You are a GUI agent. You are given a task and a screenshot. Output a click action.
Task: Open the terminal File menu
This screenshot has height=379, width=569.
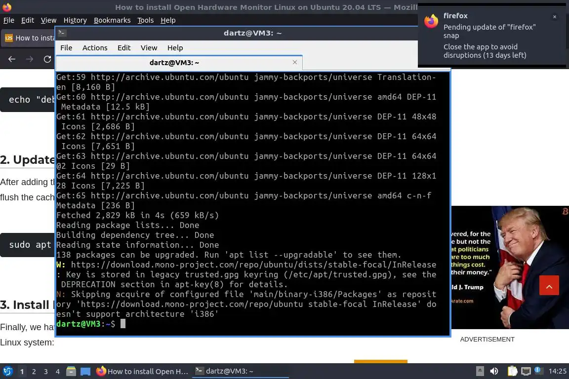click(x=66, y=48)
